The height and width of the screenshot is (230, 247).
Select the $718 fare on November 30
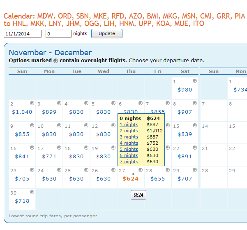(22, 201)
